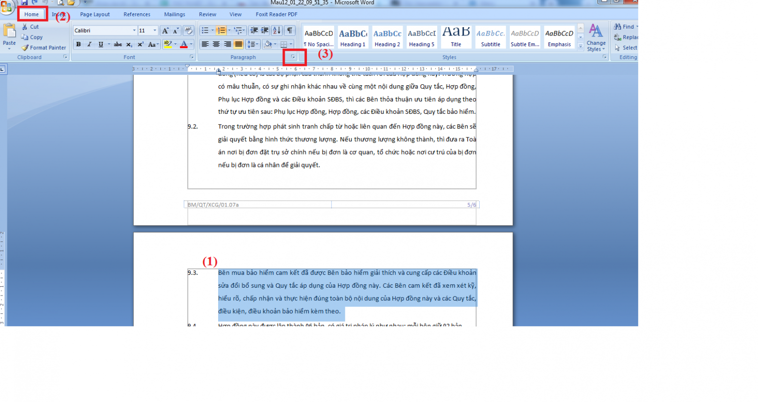Toggle Bold formatting
758x402 pixels.
[78, 44]
